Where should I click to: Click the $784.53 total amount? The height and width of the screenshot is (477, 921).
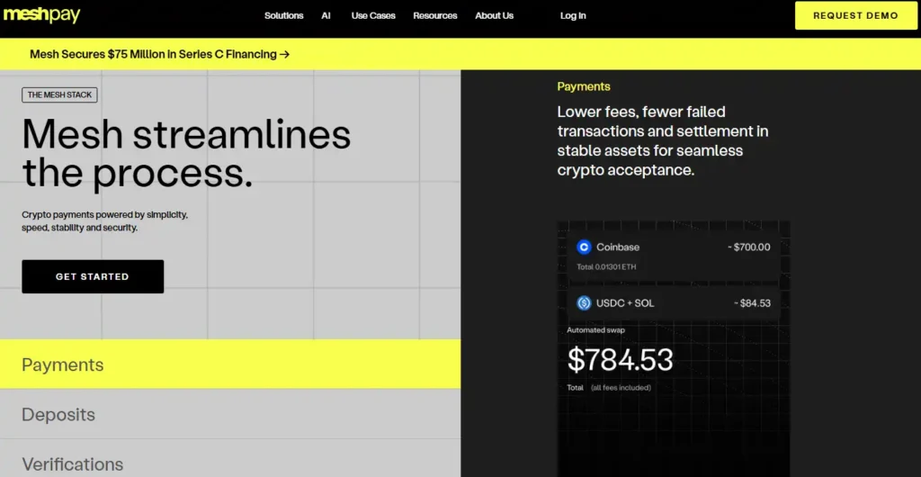pos(620,360)
